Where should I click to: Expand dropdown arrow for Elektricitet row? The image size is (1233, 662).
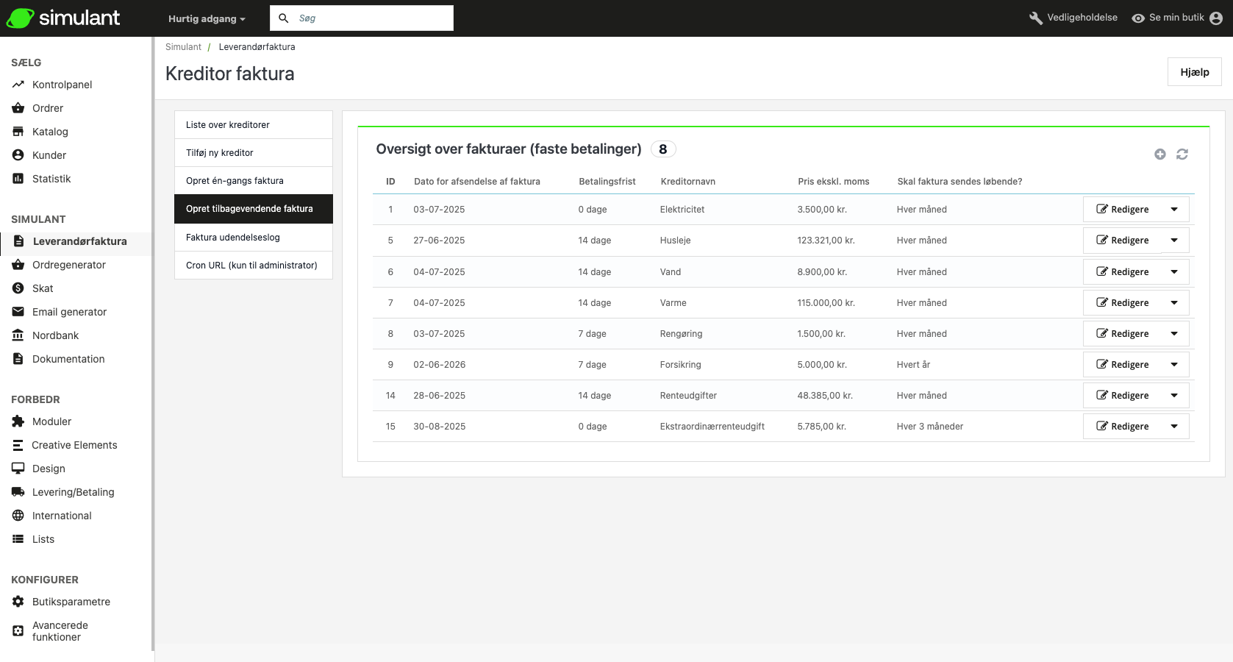[x=1174, y=210]
